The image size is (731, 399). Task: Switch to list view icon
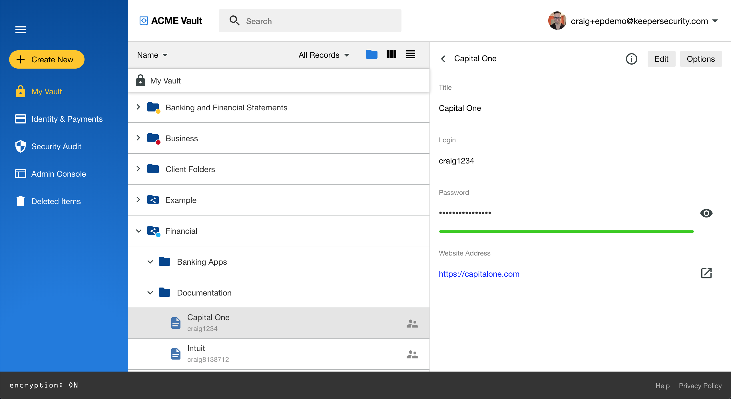click(x=410, y=54)
